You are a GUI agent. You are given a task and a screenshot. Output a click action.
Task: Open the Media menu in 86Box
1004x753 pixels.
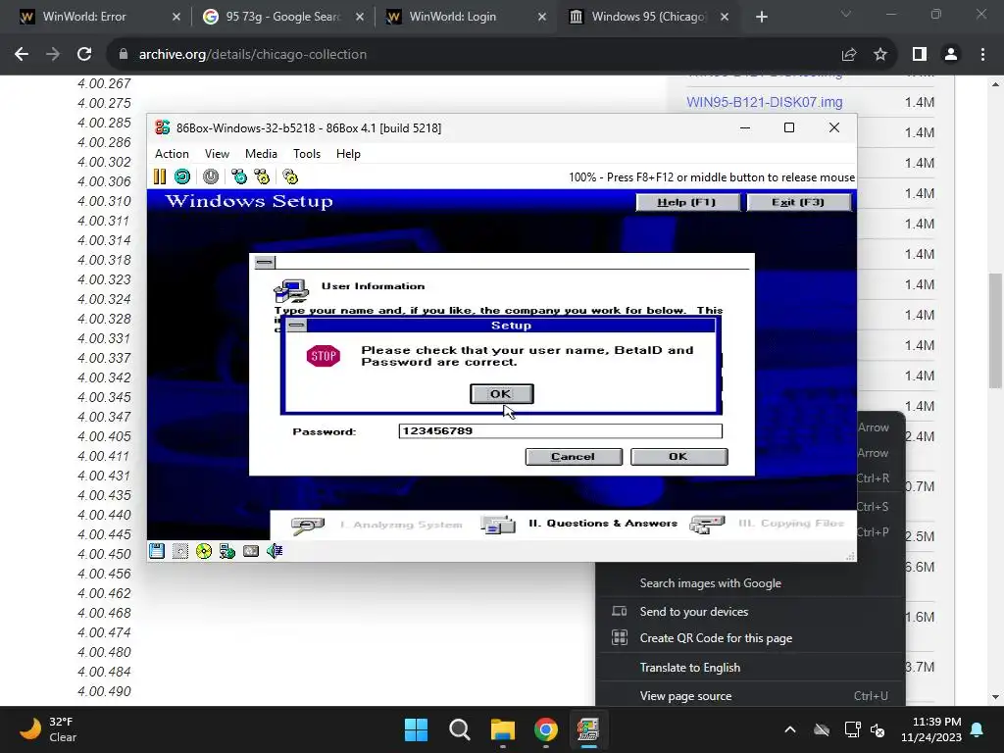click(261, 154)
